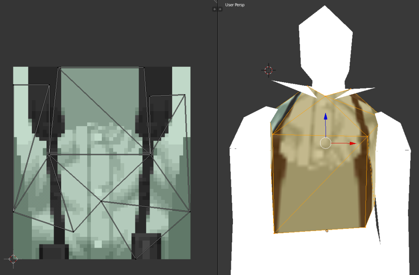Screen dimensions: 419x275
Task: Click the 2D cursor in the UV editor
Action: 13,259
